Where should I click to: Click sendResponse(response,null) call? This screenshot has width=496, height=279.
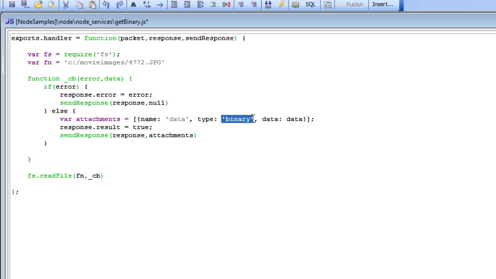pyautogui.click(x=114, y=103)
